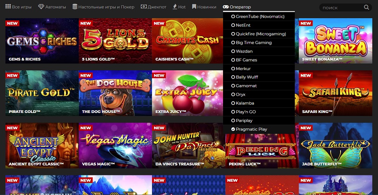Choose Pariplay operator option
The height and width of the screenshot is (195, 378).
[259, 121]
